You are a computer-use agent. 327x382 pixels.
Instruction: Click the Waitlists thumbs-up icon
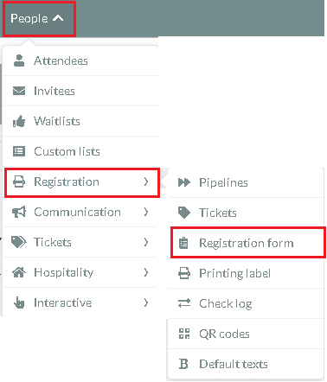(x=19, y=121)
